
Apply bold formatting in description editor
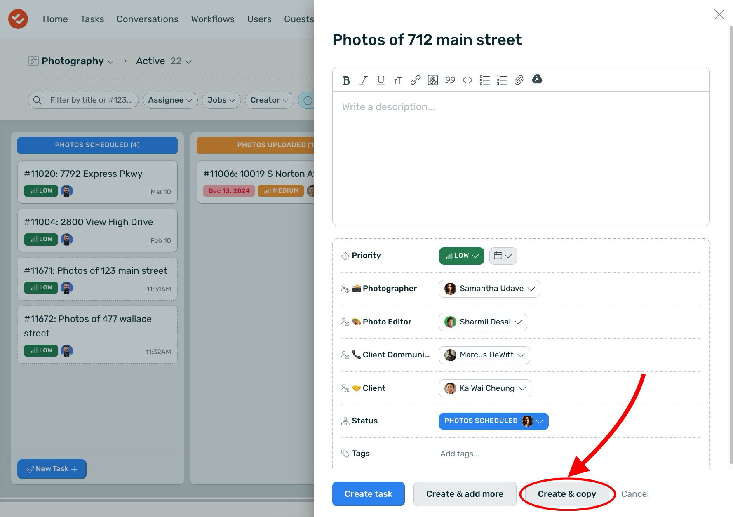pyautogui.click(x=346, y=80)
